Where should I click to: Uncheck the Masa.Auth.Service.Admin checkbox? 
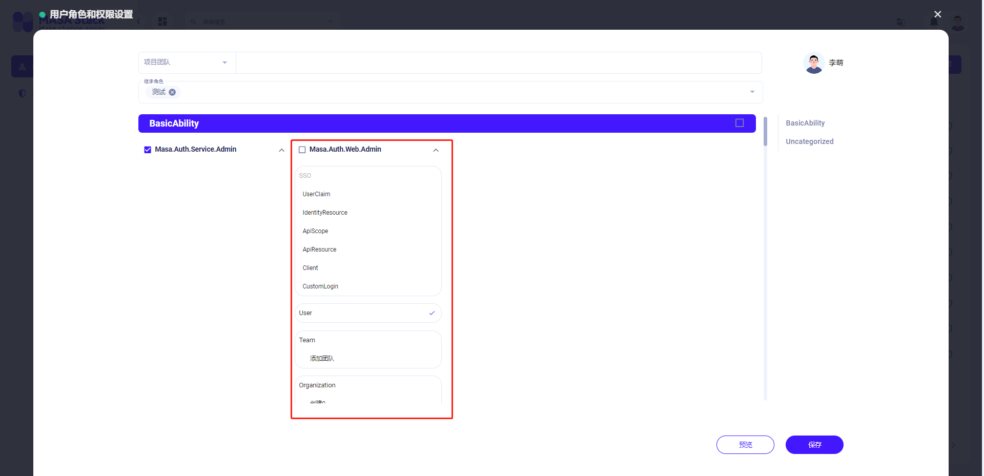click(147, 150)
